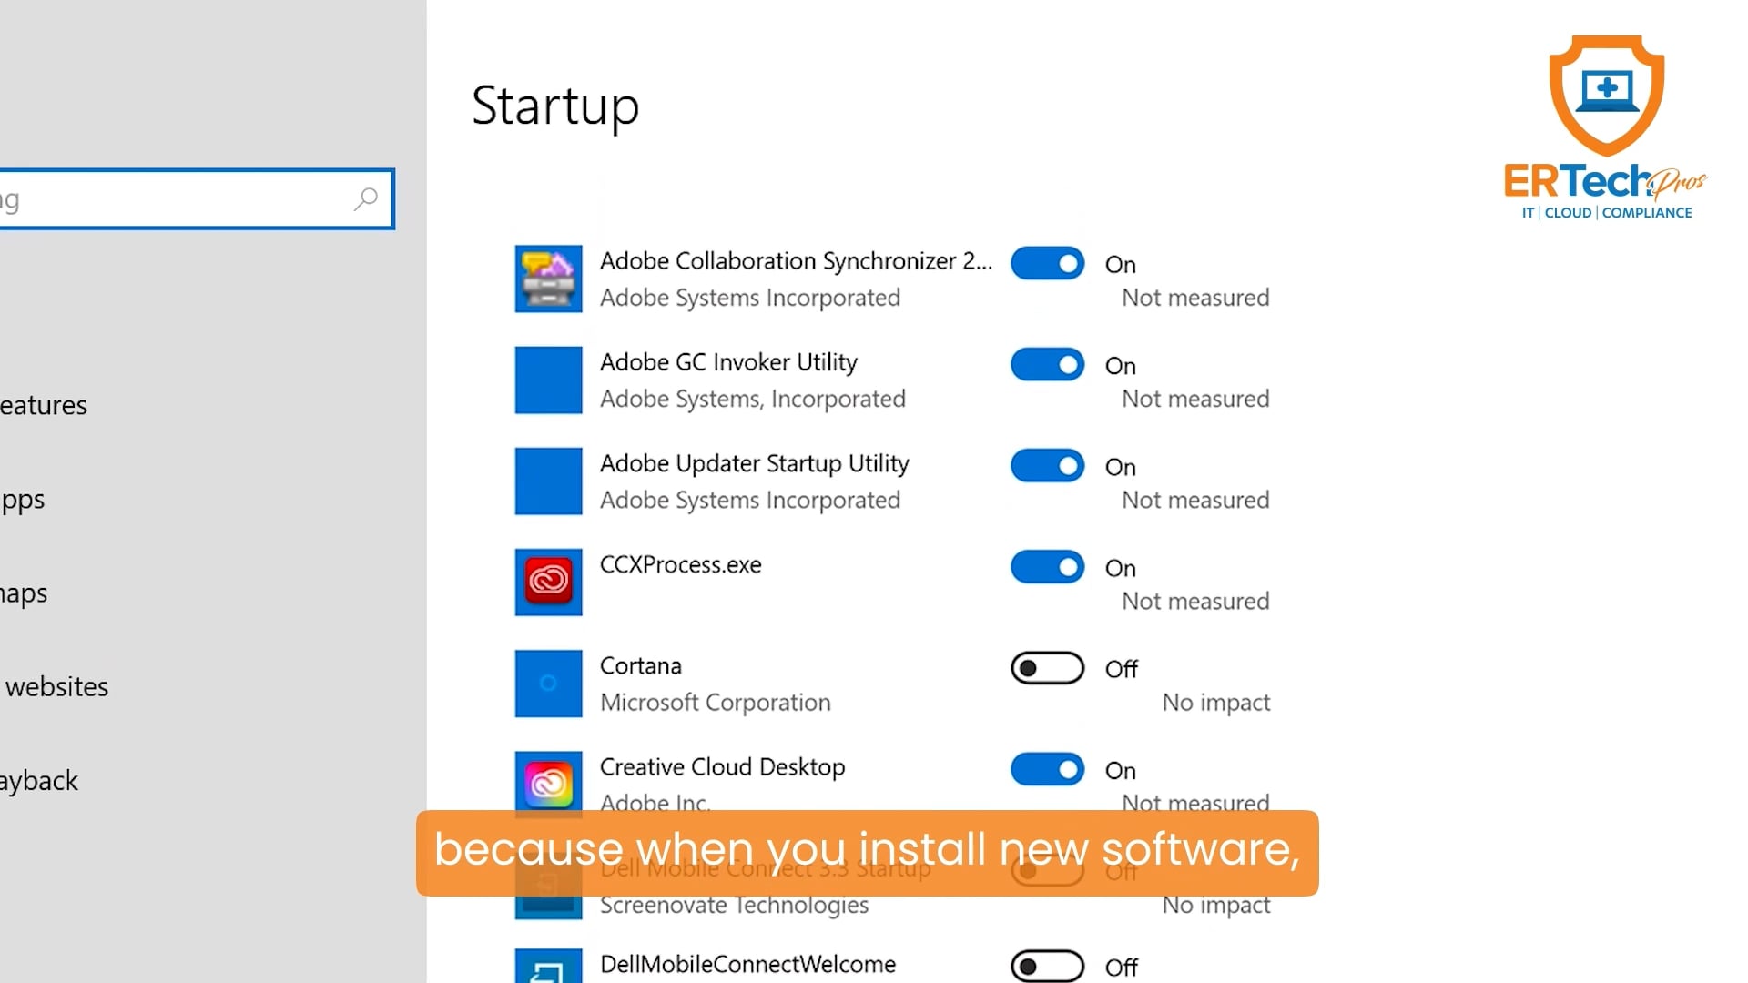
Task: Open the sidebar item ending in 'websites'
Action: (x=56, y=686)
